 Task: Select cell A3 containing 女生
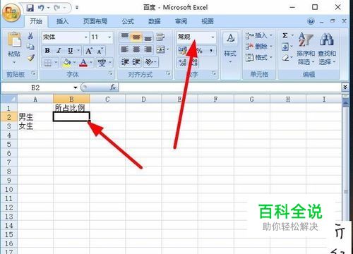click(x=35, y=126)
